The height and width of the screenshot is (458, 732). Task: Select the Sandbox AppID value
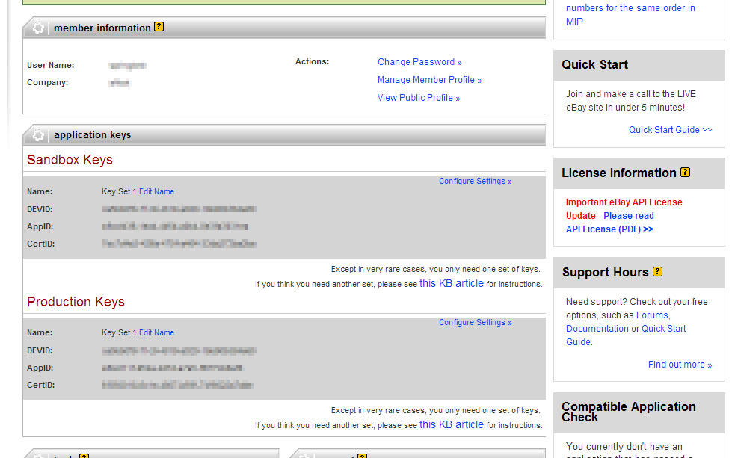[x=175, y=226]
